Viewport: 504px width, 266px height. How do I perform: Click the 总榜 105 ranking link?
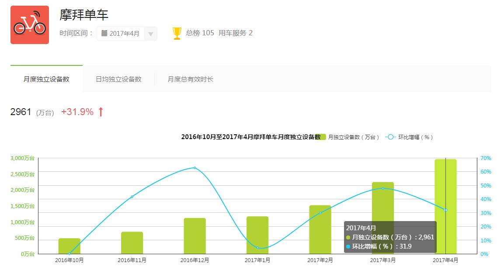point(200,33)
